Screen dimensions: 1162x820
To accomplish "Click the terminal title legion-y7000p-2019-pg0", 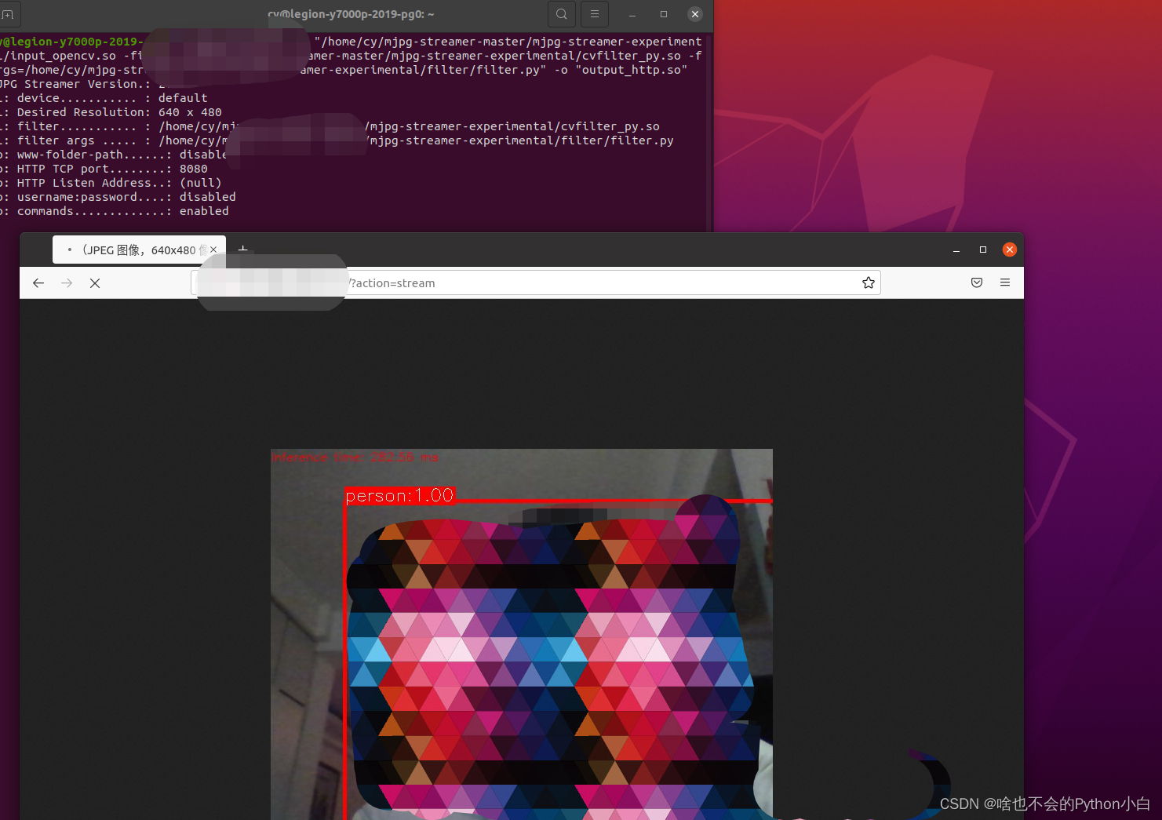I will click(x=351, y=14).
